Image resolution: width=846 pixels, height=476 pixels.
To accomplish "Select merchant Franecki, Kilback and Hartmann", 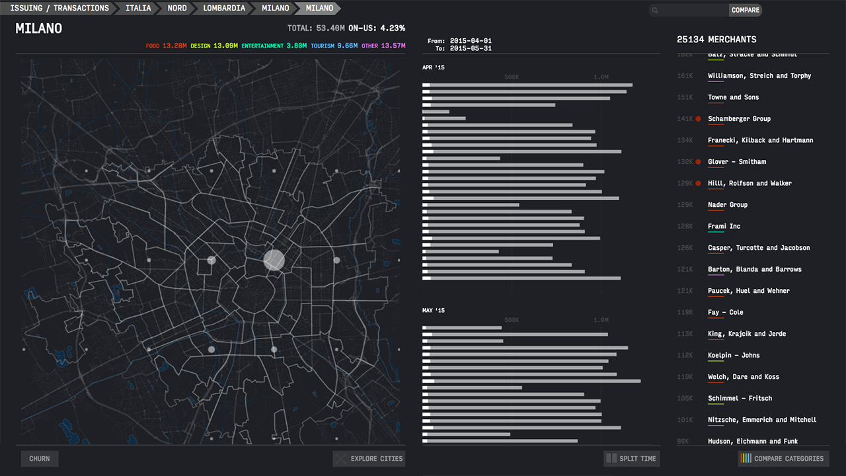I will coord(761,140).
